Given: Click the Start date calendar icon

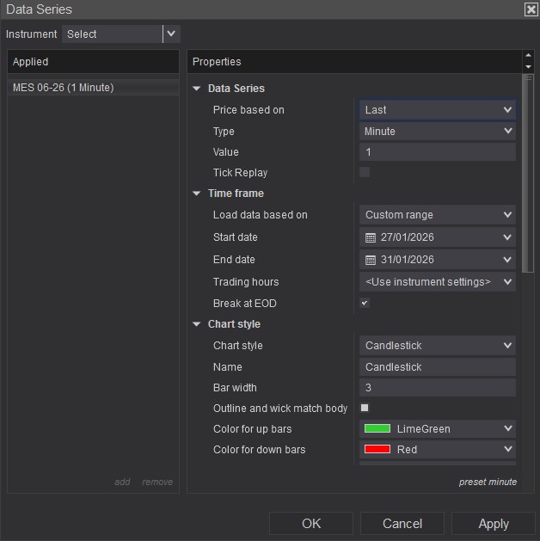Looking at the screenshot, I should coord(371,237).
